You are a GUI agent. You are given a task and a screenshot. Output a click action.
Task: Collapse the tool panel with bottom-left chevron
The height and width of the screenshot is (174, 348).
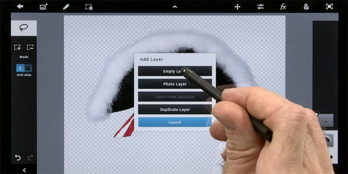(x=24, y=170)
